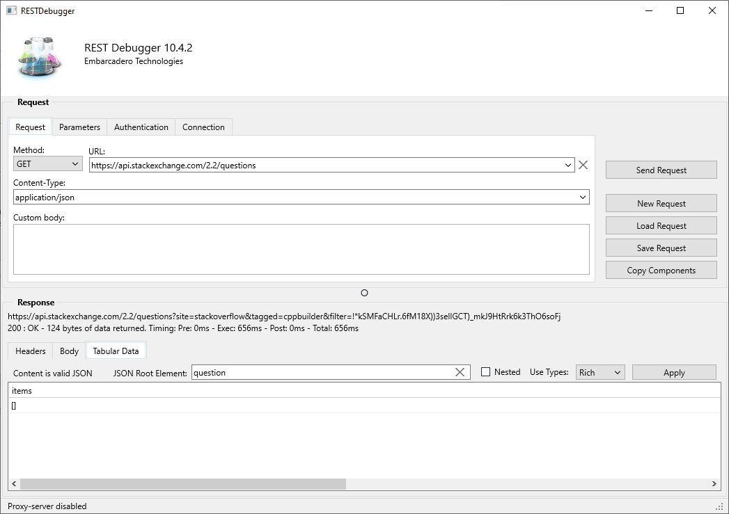Click the RESTDebugger title bar icon

(11, 10)
